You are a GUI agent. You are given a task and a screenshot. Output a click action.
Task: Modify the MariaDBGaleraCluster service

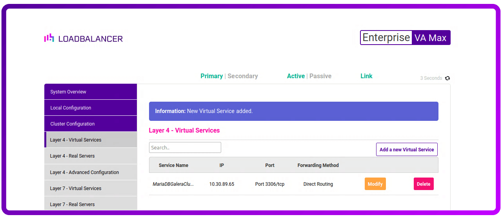pyautogui.click(x=375, y=184)
